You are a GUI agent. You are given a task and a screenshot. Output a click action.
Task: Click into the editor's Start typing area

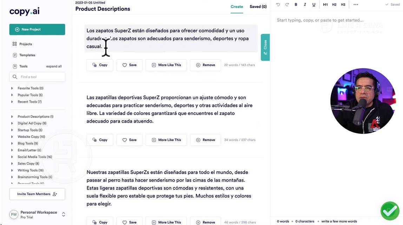[x=320, y=20]
